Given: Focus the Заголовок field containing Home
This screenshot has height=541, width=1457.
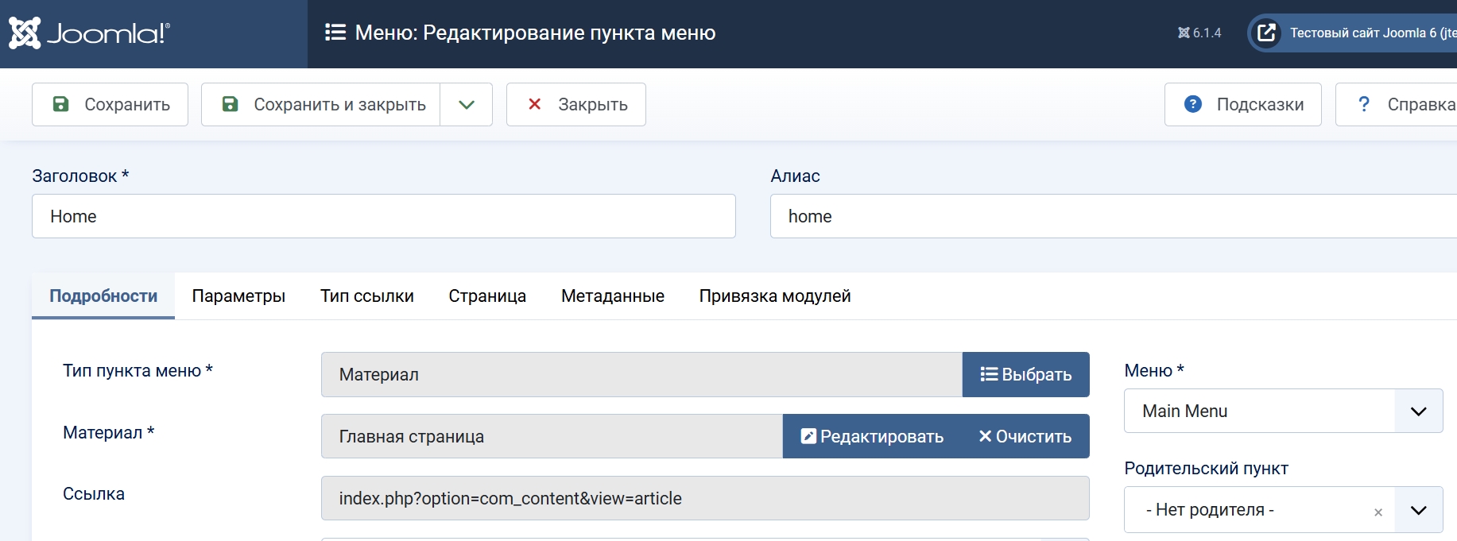Looking at the screenshot, I should 384,216.
